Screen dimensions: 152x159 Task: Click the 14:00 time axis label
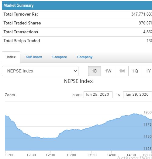112,155
